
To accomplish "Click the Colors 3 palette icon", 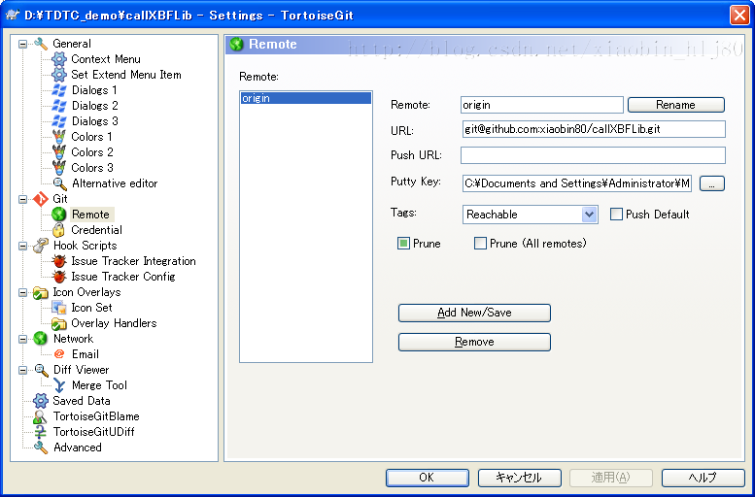I will (x=58, y=167).
